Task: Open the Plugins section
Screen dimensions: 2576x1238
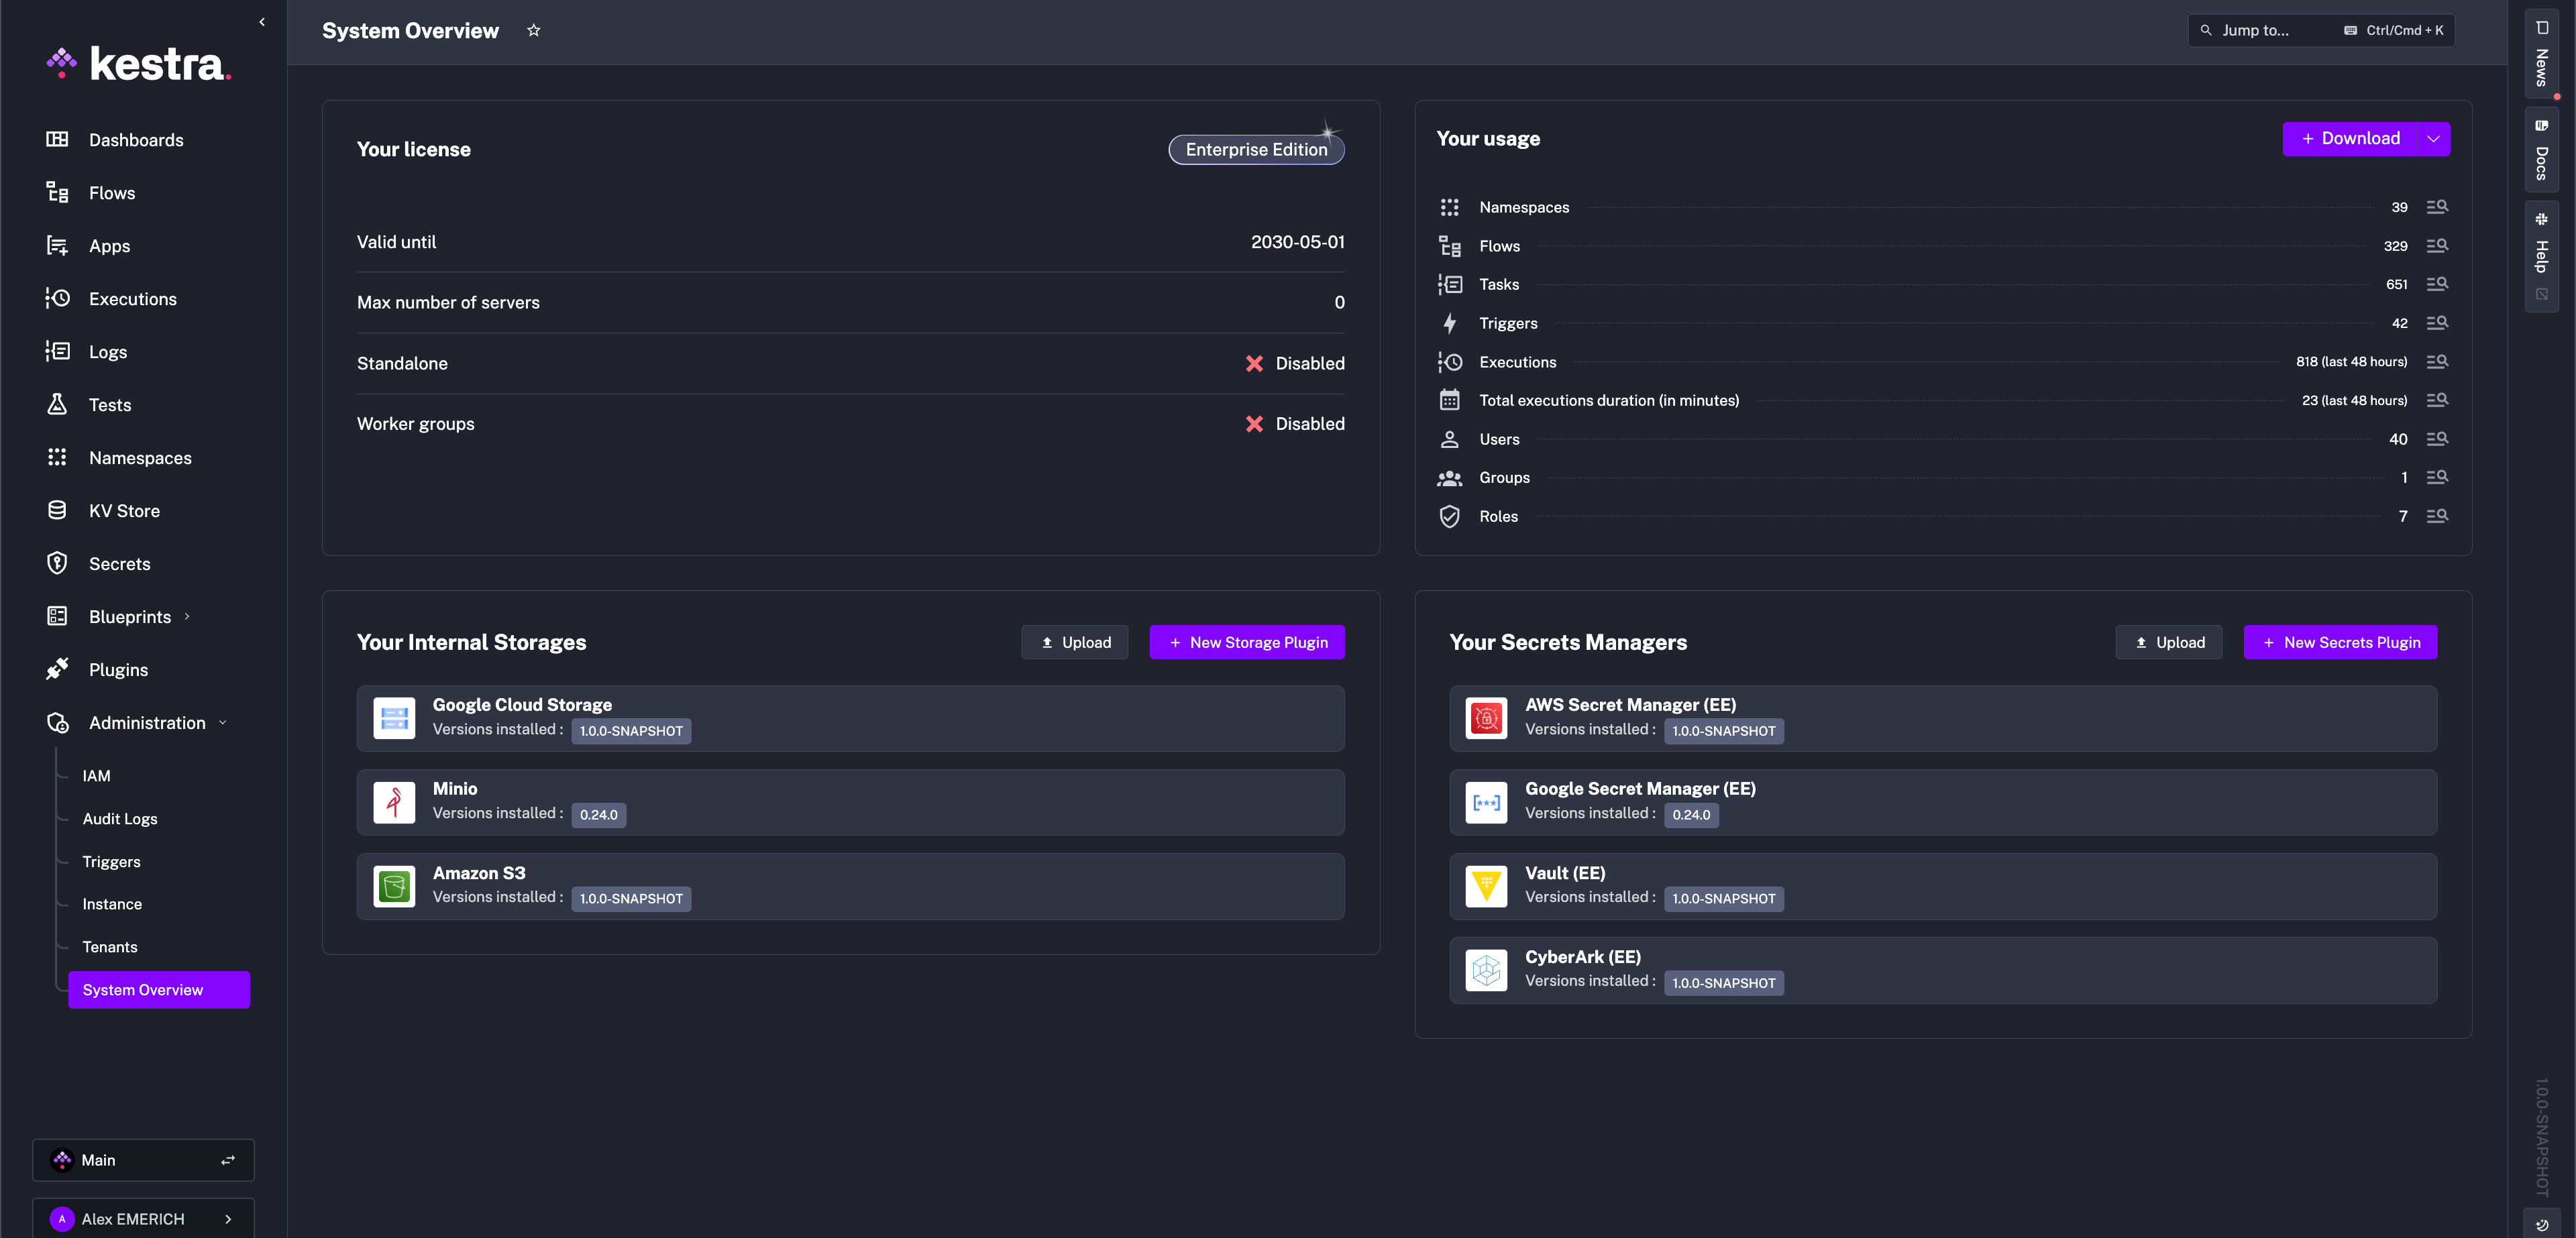Action: 117,669
